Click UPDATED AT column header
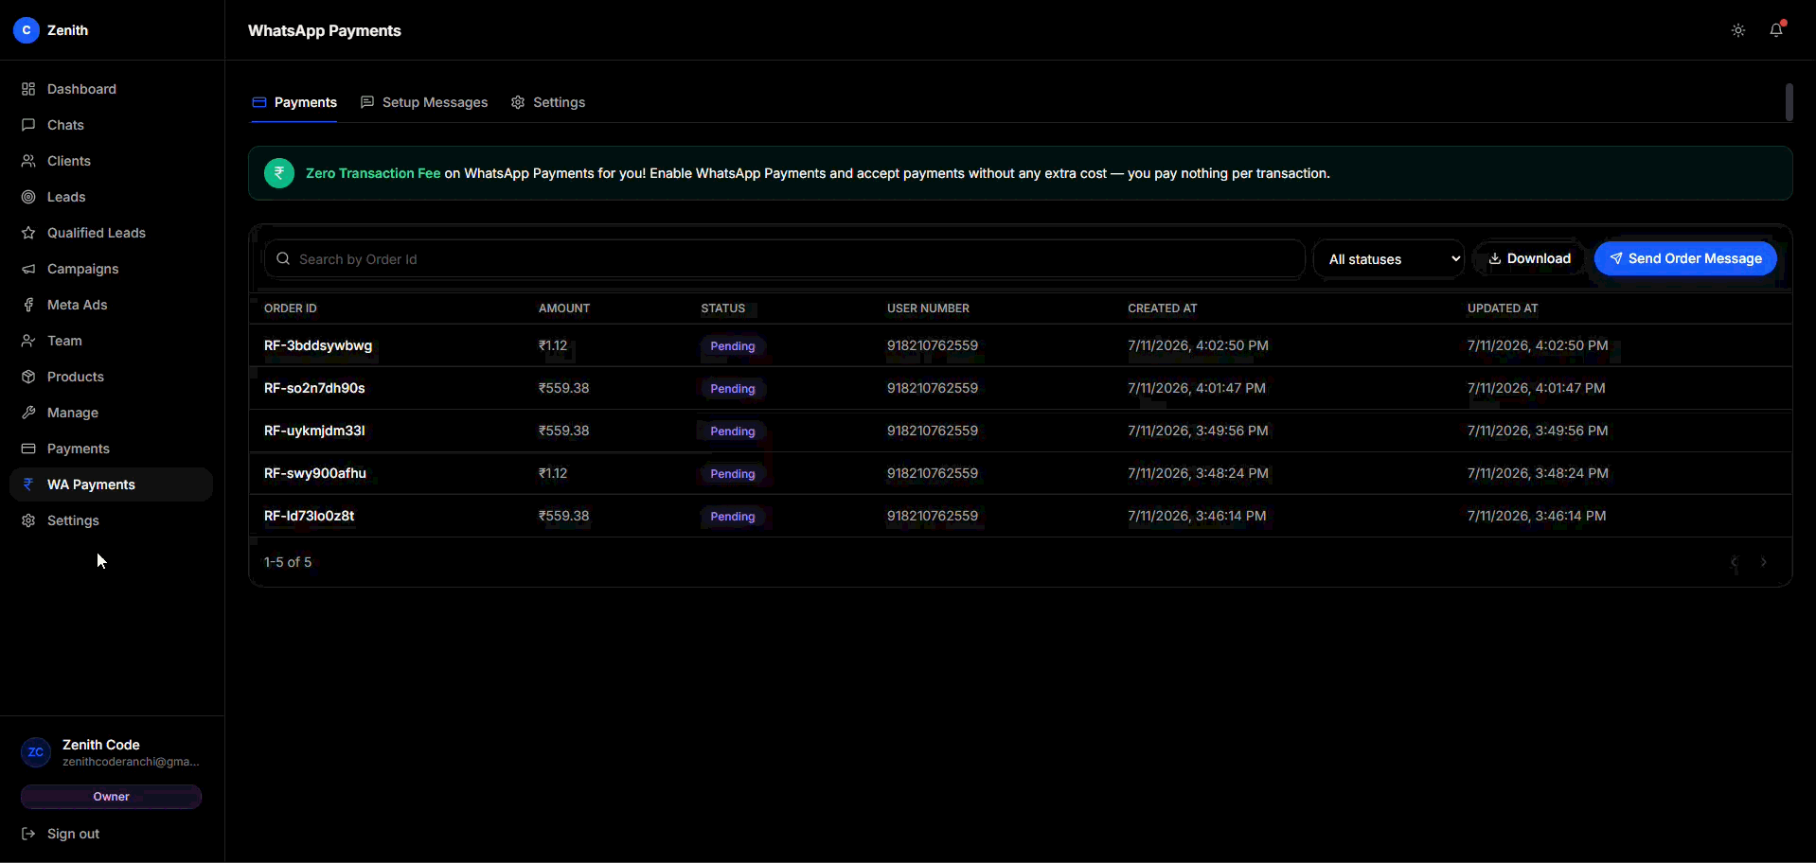 (1503, 308)
